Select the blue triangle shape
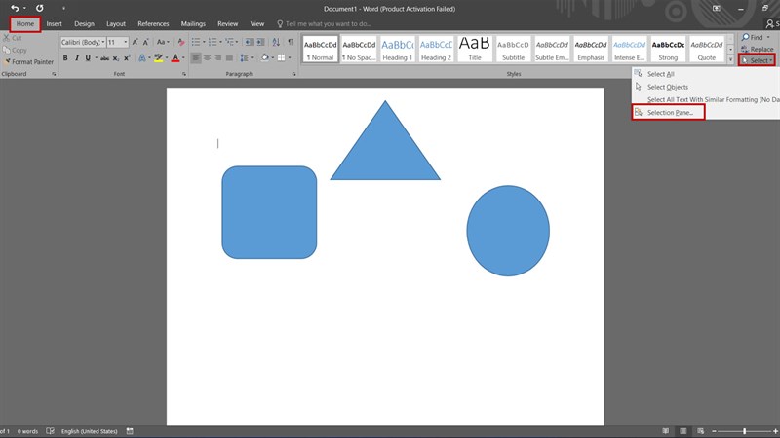Image resolution: width=780 pixels, height=438 pixels. [x=385, y=151]
